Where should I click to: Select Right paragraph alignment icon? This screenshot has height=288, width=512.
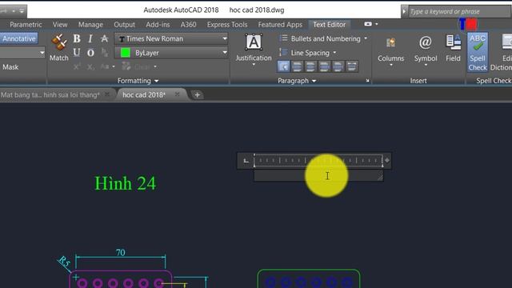[325, 66]
